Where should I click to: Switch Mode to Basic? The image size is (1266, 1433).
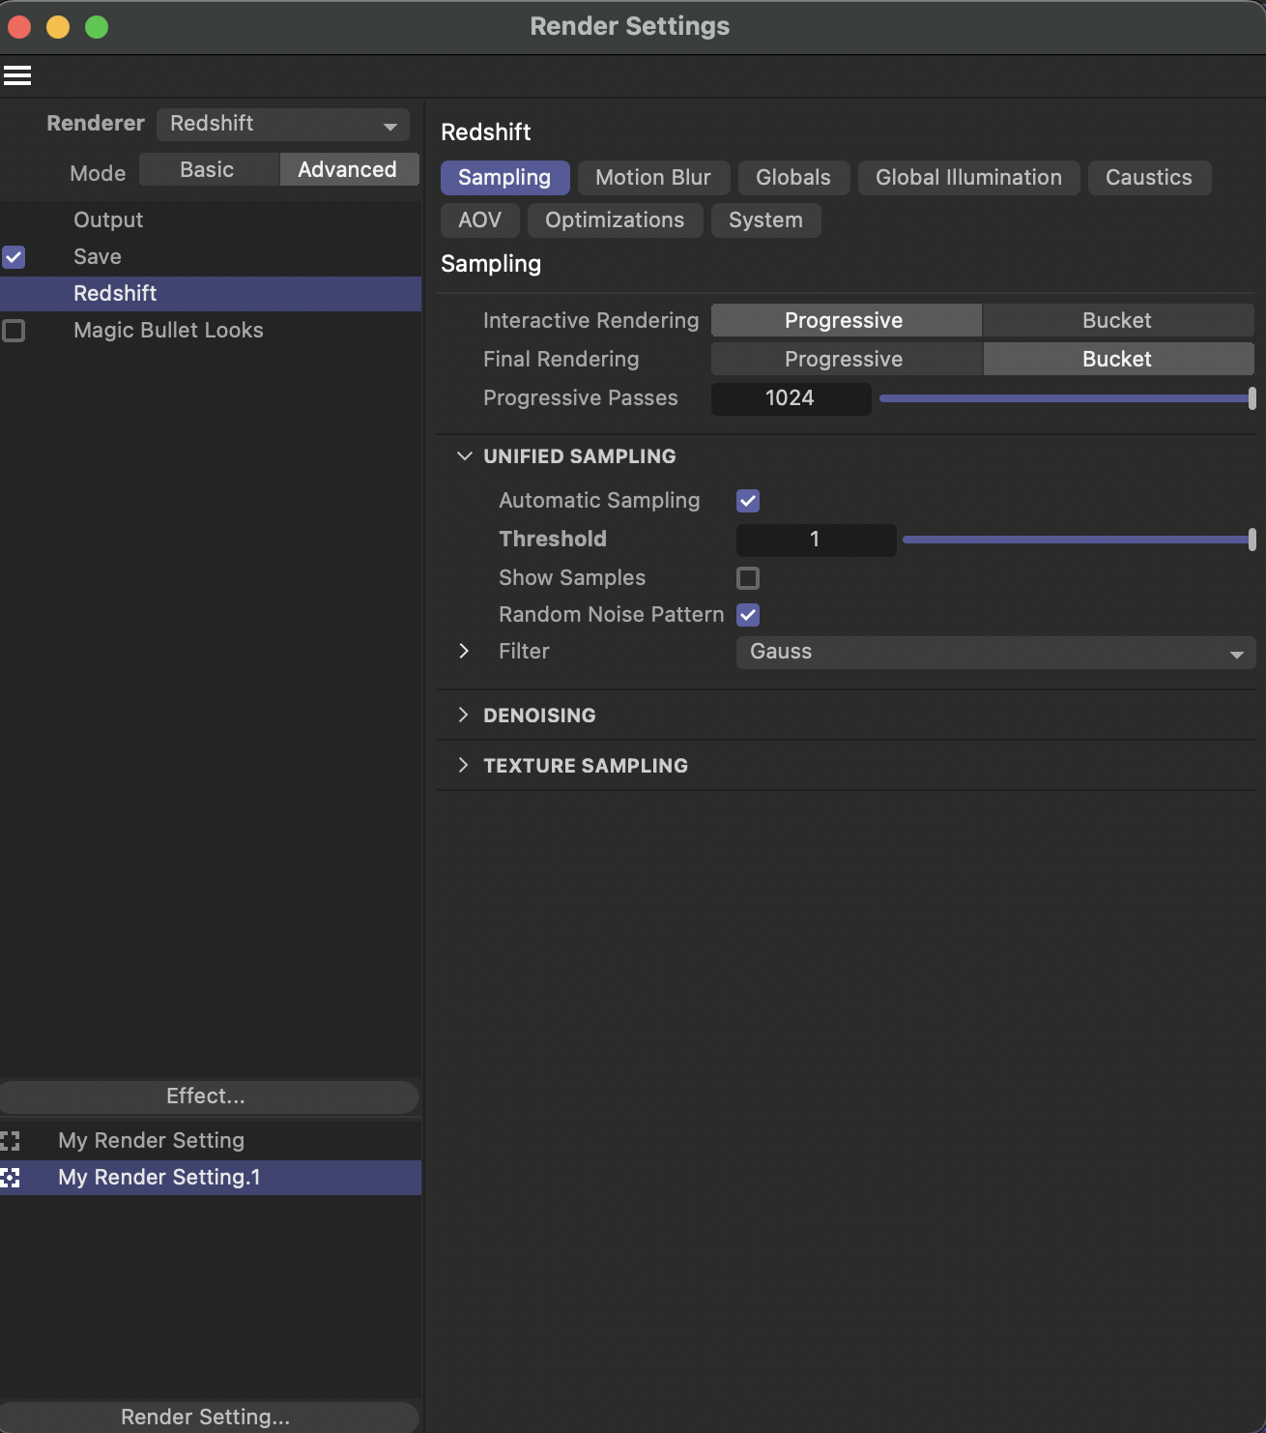point(207,168)
